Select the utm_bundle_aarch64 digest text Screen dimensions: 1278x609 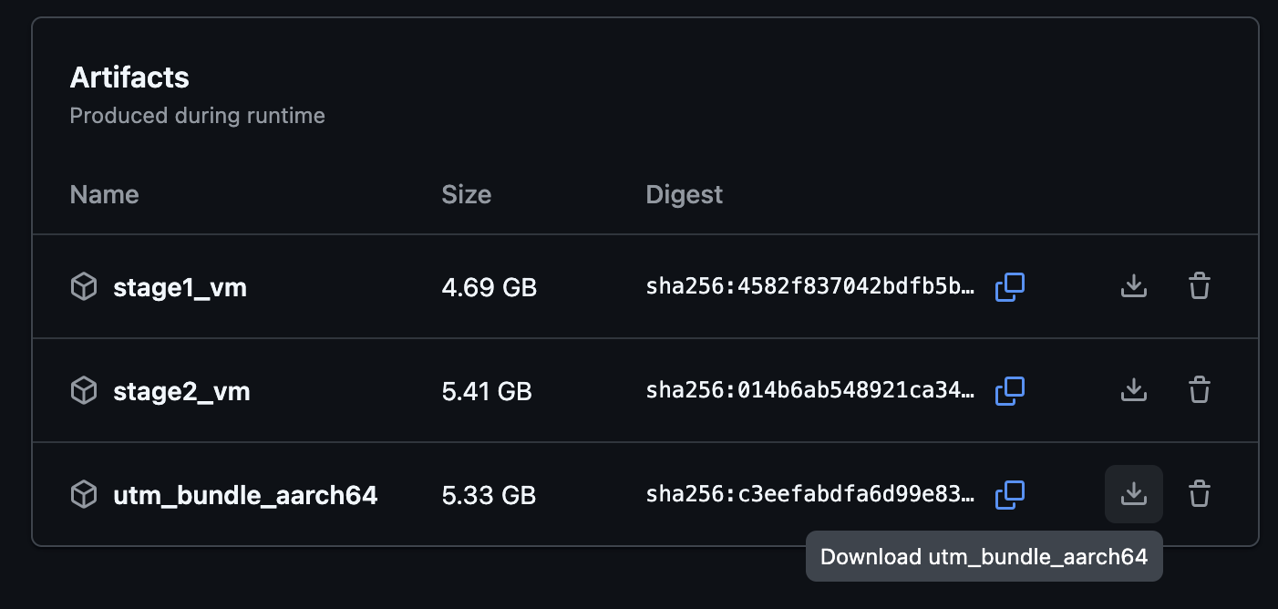tap(810, 496)
